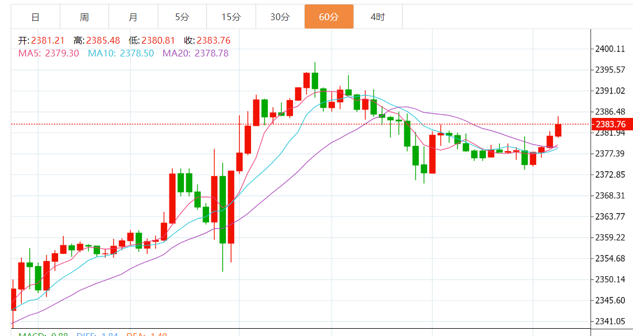Switch to the 日 daily chart tab
Image resolution: width=633 pixels, height=336 pixels.
pyautogui.click(x=36, y=17)
